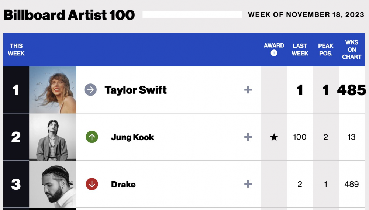Image resolution: width=369 pixels, height=210 pixels.
Task: Open Drake's artist photo
Action: pos(53,184)
